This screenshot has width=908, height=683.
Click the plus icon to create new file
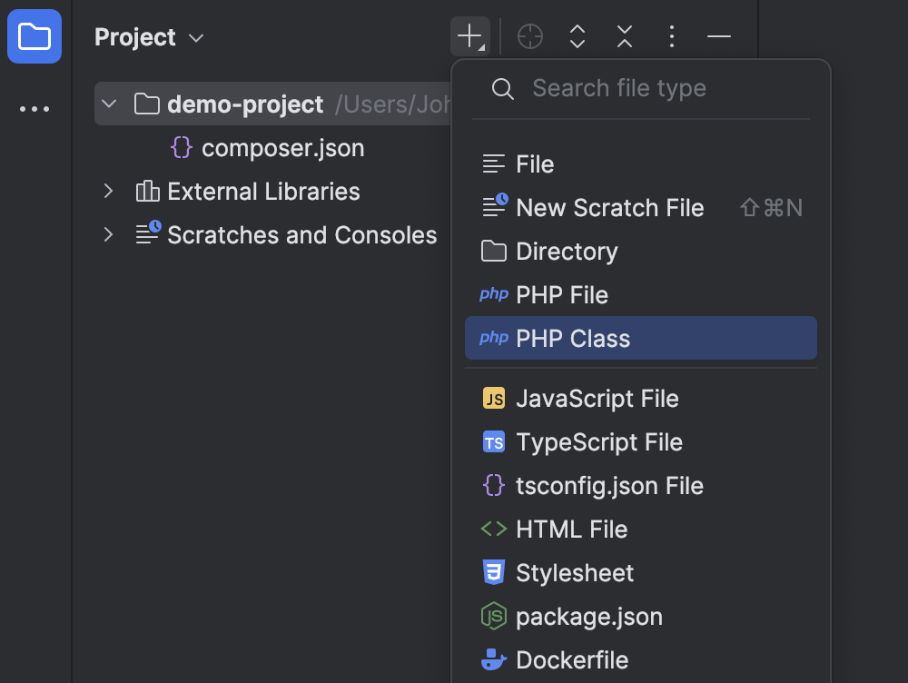(x=469, y=36)
